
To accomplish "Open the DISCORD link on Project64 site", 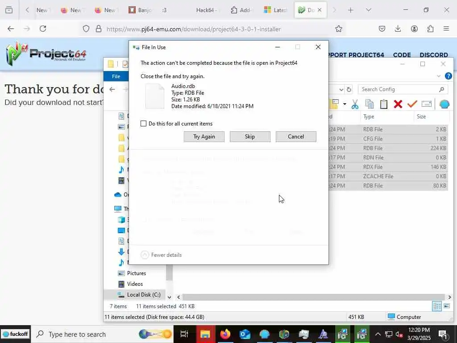I will click(x=434, y=55).
